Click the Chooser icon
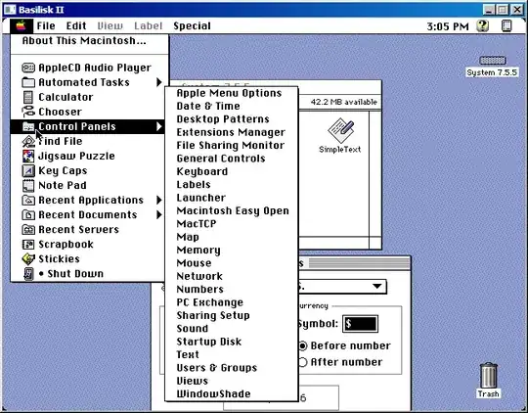Image resolution: width=528 pixels, height=413 pixels. click(28, 112)
